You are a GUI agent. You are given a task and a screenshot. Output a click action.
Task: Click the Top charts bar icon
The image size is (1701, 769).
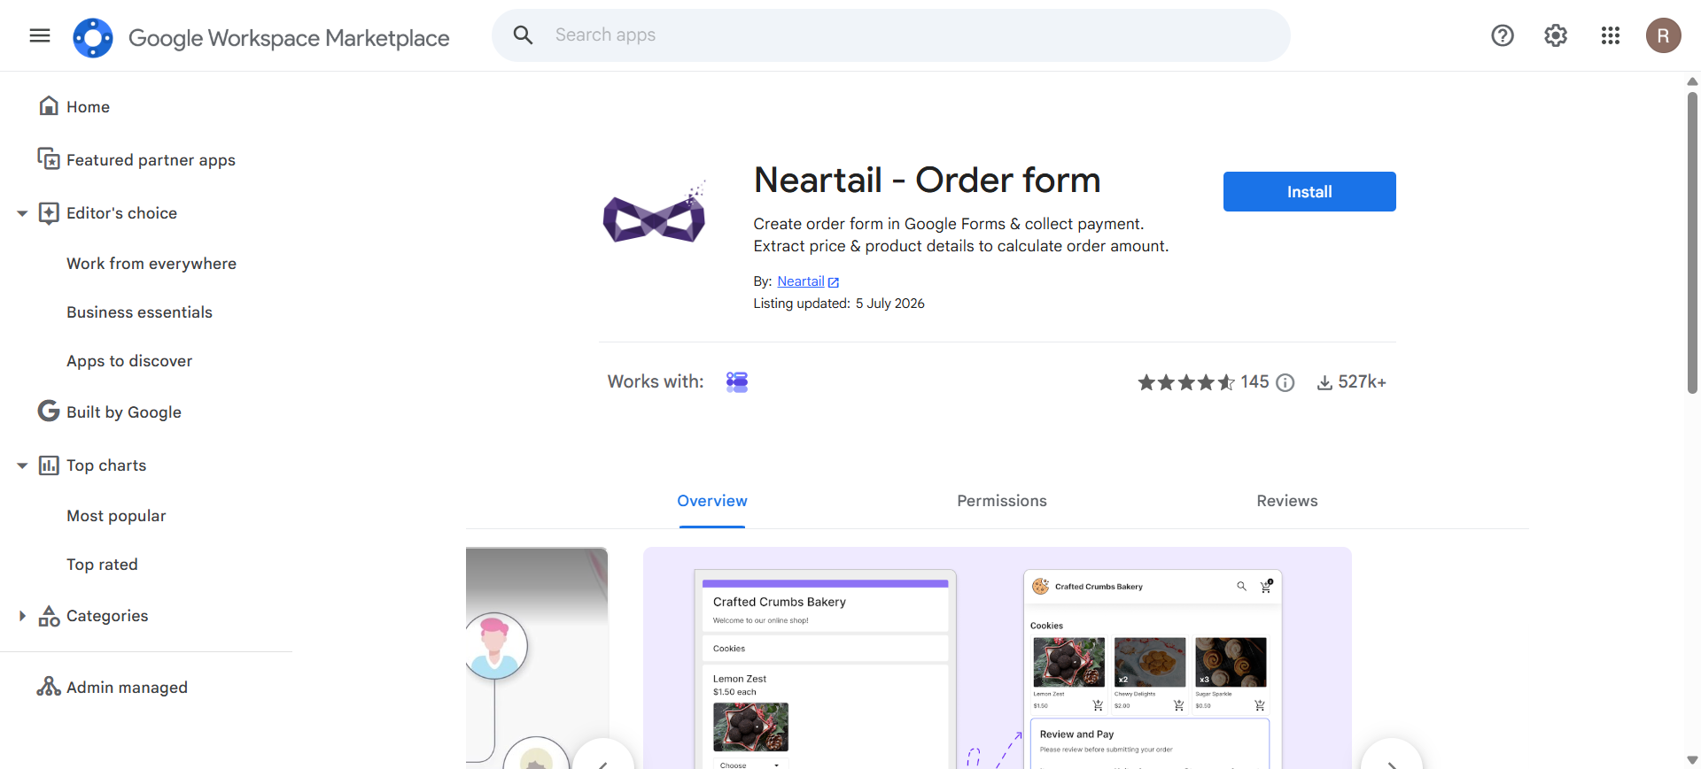click(x=49, y=465)
